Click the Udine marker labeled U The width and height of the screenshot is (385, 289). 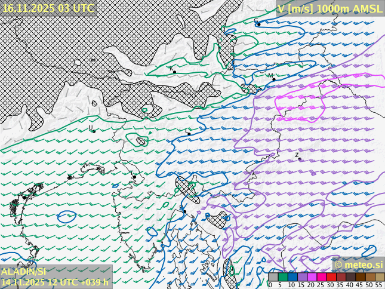tap(94, 131)
